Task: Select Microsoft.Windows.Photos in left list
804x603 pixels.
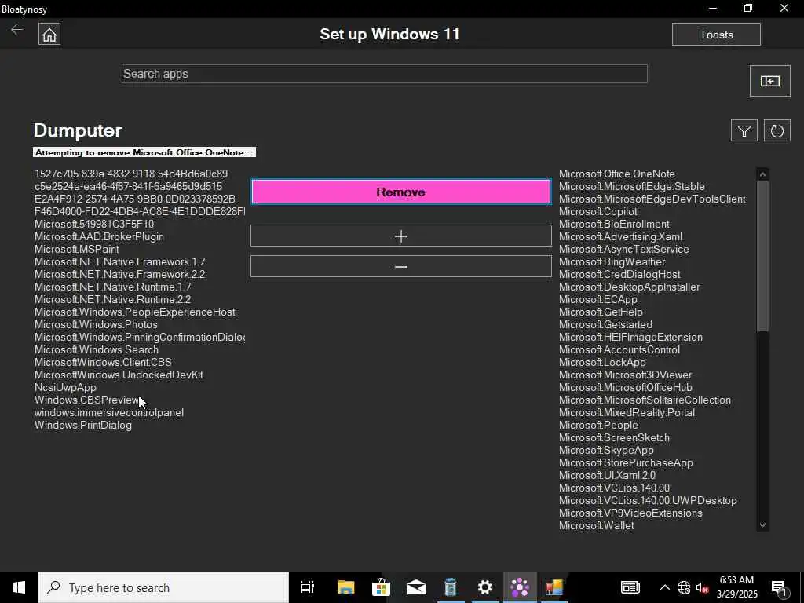Action: pos(96,324)
